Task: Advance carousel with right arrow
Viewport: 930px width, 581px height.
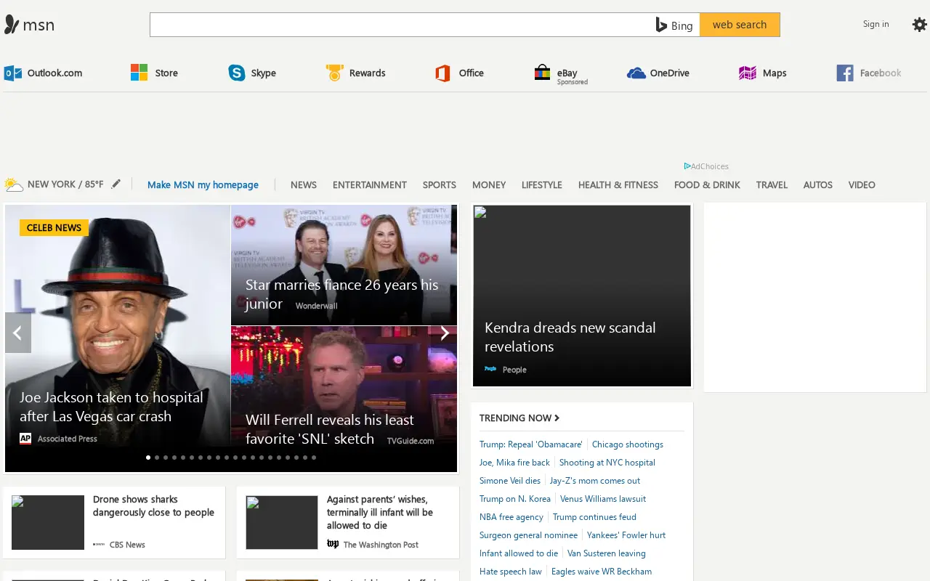Action: pyautogui.click(x=444, y=333)
